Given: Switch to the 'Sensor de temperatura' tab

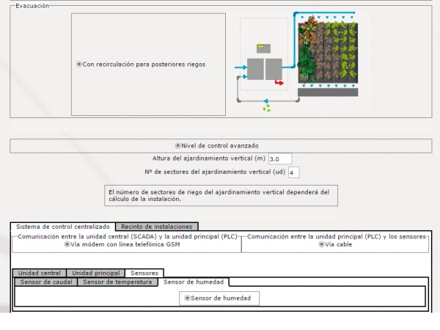Looking at the screenshot, I should coord(117,282).
